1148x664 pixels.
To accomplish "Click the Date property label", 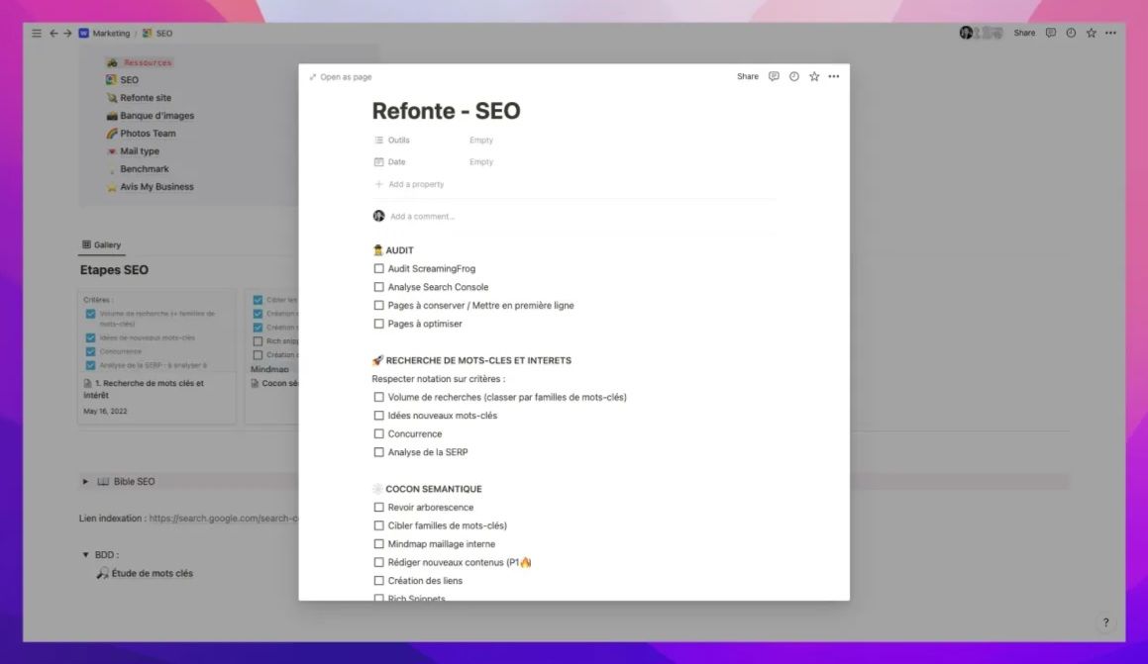I will pyautogui.click(x=390, y=161).
